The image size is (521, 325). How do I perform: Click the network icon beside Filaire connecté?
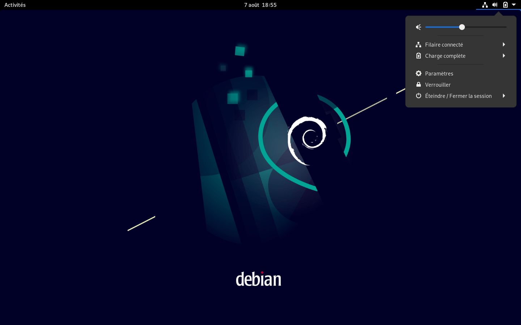click(x=419, y=44)
